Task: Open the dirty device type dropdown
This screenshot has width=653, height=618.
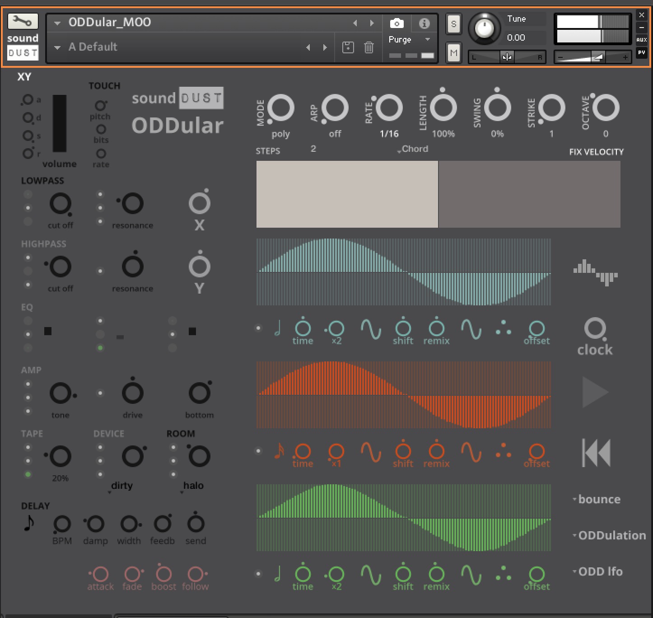Action: 121,486
